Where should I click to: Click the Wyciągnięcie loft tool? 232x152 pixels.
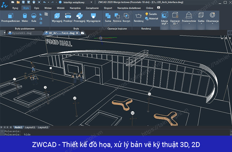click(93, 17)
